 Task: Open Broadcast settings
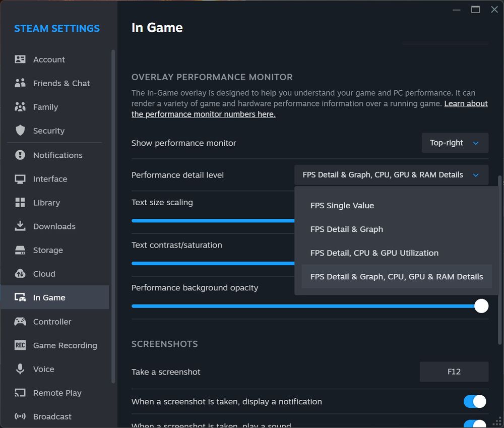[x=54, y=417]
